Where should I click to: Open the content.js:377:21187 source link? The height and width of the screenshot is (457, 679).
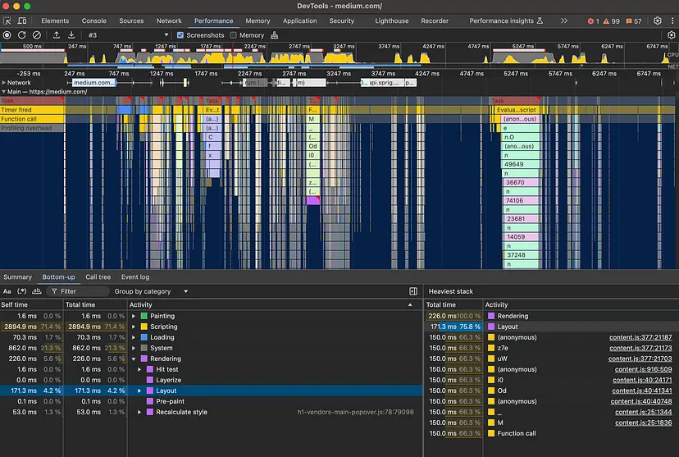[x=640, y=337]
